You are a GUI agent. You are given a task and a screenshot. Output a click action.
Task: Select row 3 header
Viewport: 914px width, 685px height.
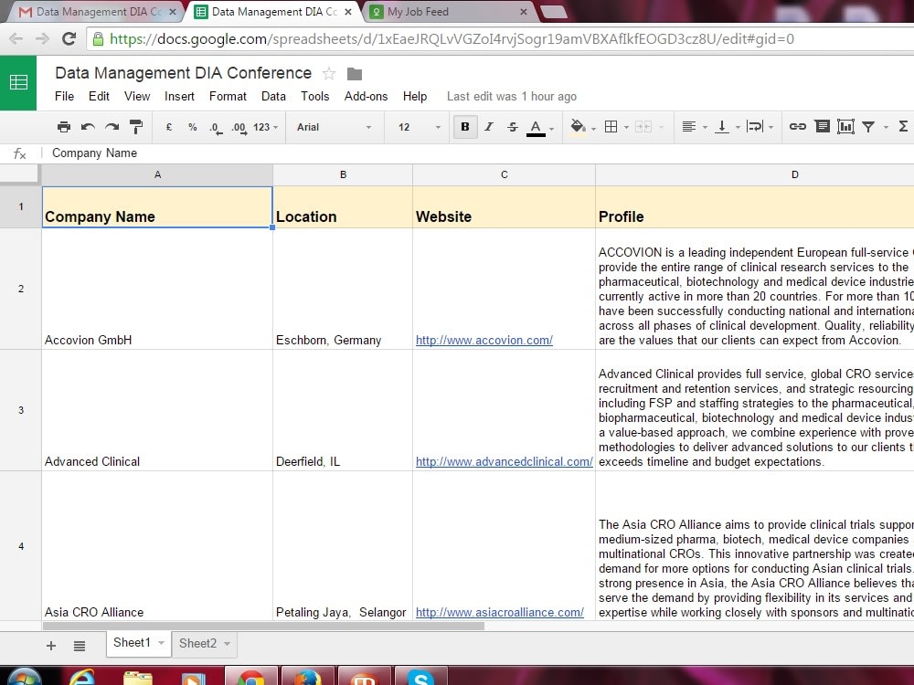point(21,410)
